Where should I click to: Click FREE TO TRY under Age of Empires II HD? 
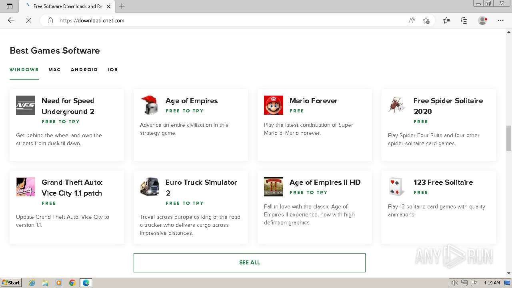point(308,192)
